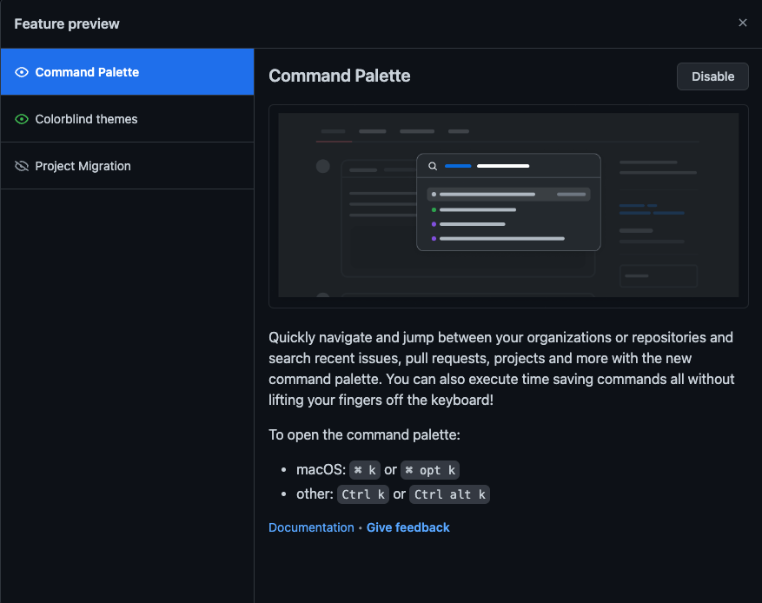The width and height of the screenshot is (762, 603).
Task: Click the 'Ctrl k' shortcut badge
Action: point(363,494)
